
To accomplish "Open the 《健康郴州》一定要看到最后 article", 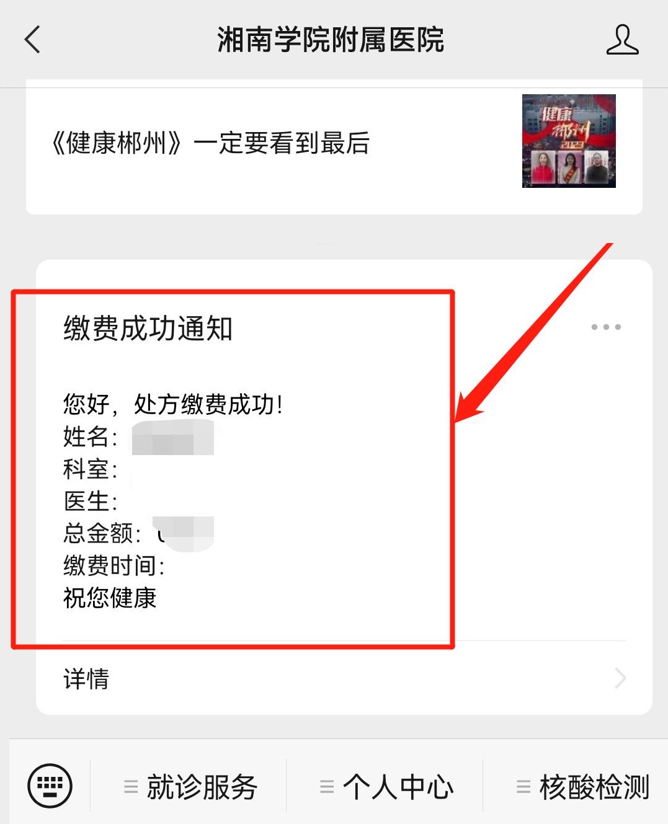I will [x=210, y=143].
